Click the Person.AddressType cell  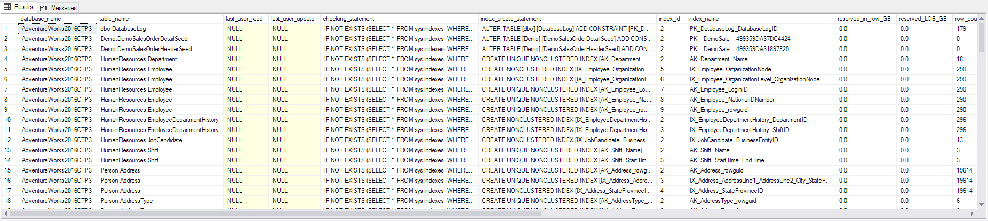(160, 201)
